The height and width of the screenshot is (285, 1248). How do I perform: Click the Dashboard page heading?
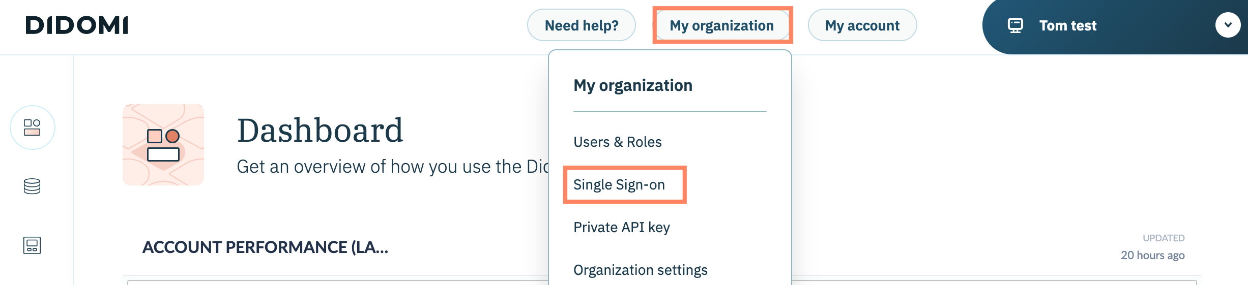320,130
